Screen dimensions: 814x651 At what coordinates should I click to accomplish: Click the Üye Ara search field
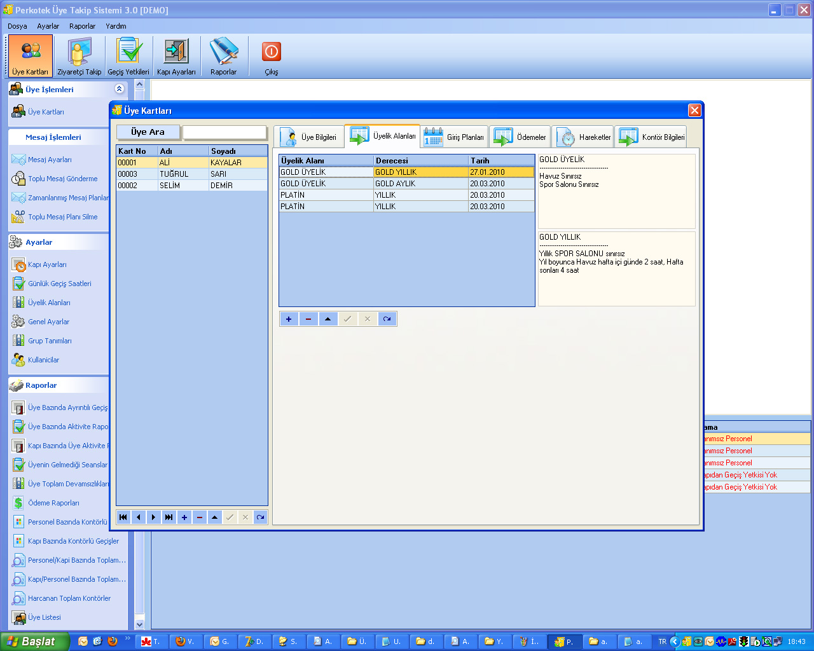(224, 132)
